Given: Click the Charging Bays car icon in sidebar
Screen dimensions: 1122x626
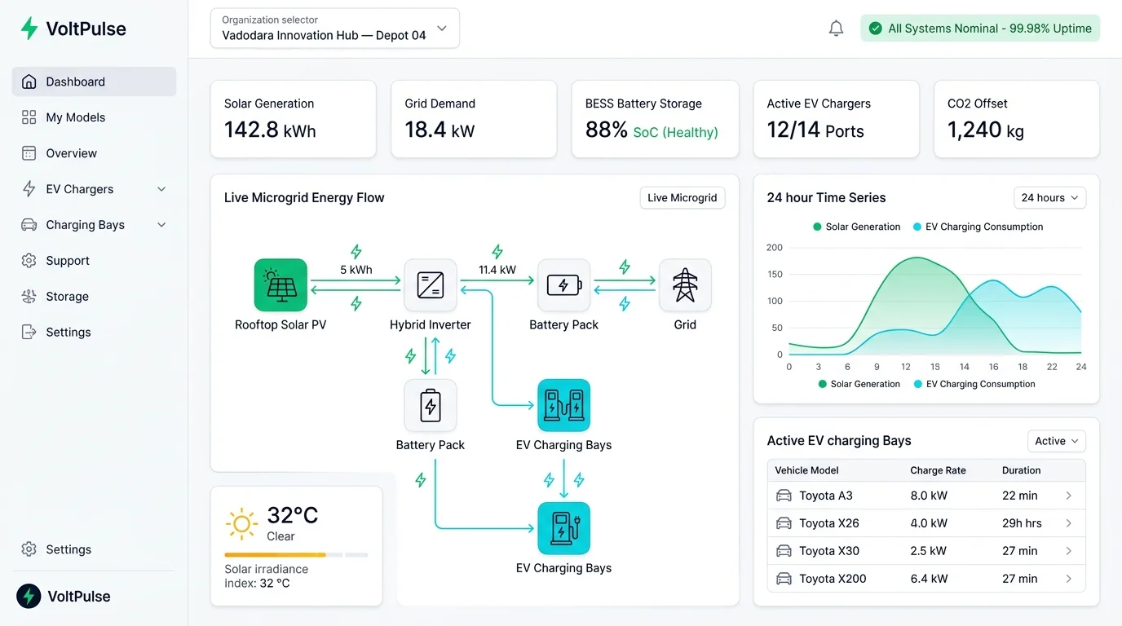Looking at the screenshot, I should coord(29,225).
